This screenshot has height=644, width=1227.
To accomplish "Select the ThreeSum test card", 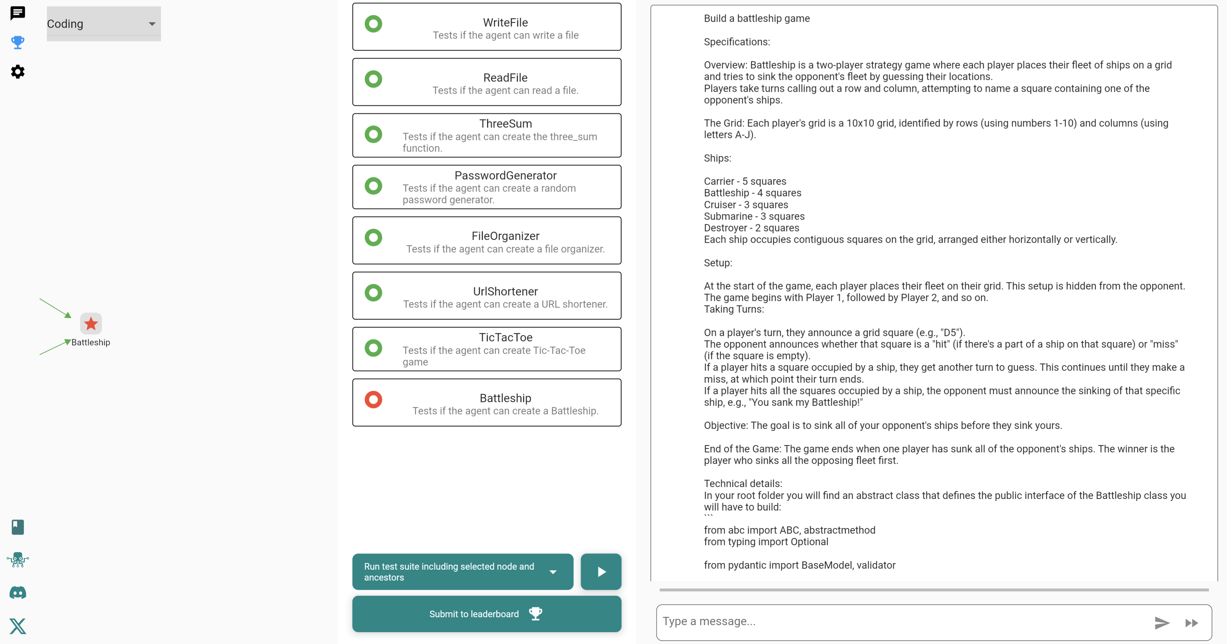I will tap(487, 135).
